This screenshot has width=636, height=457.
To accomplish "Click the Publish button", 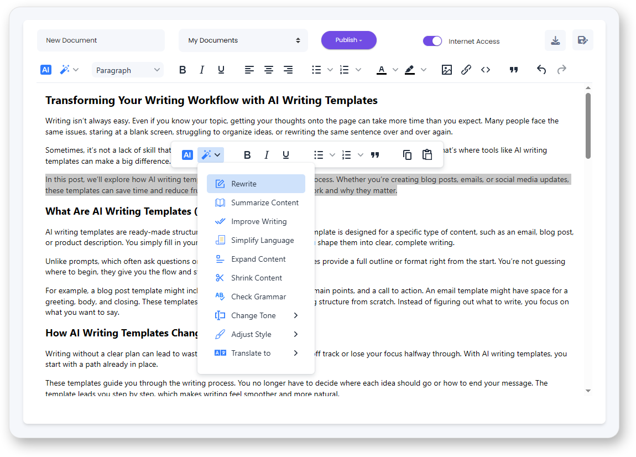I will pos(348,40).
